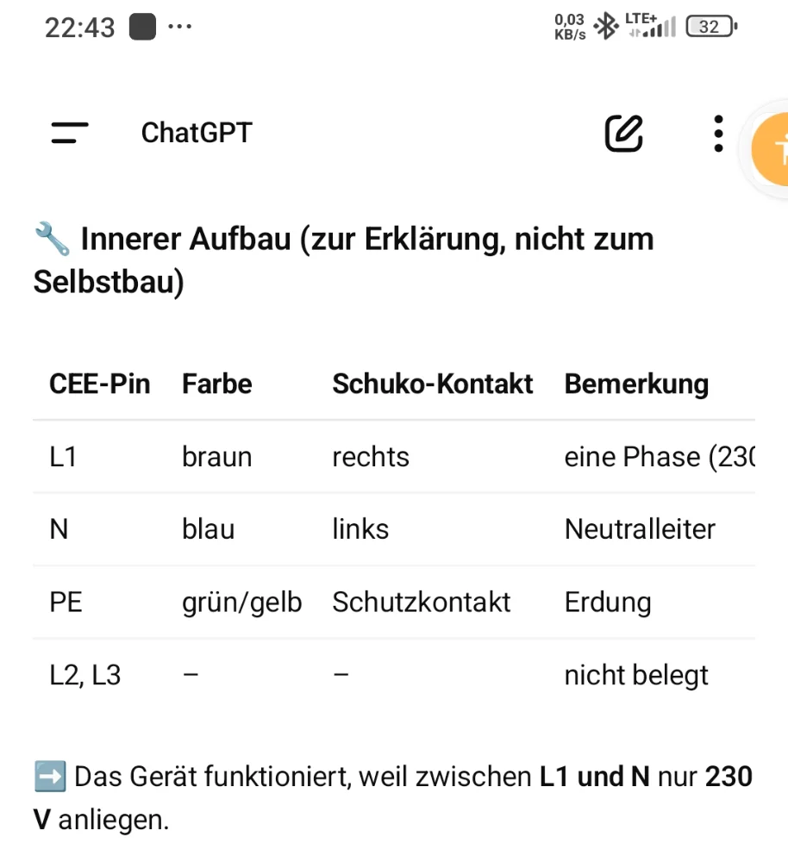Tap the bold 'L1 und N' text
The height and width of the screenshot is (862, 788).
[x=595, y=777]
